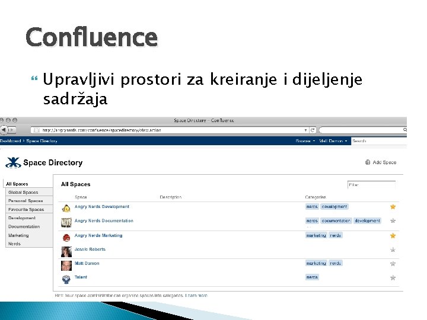Open the Jessie Roberts space link
This screenshot has height=320, width=427.
90,249
